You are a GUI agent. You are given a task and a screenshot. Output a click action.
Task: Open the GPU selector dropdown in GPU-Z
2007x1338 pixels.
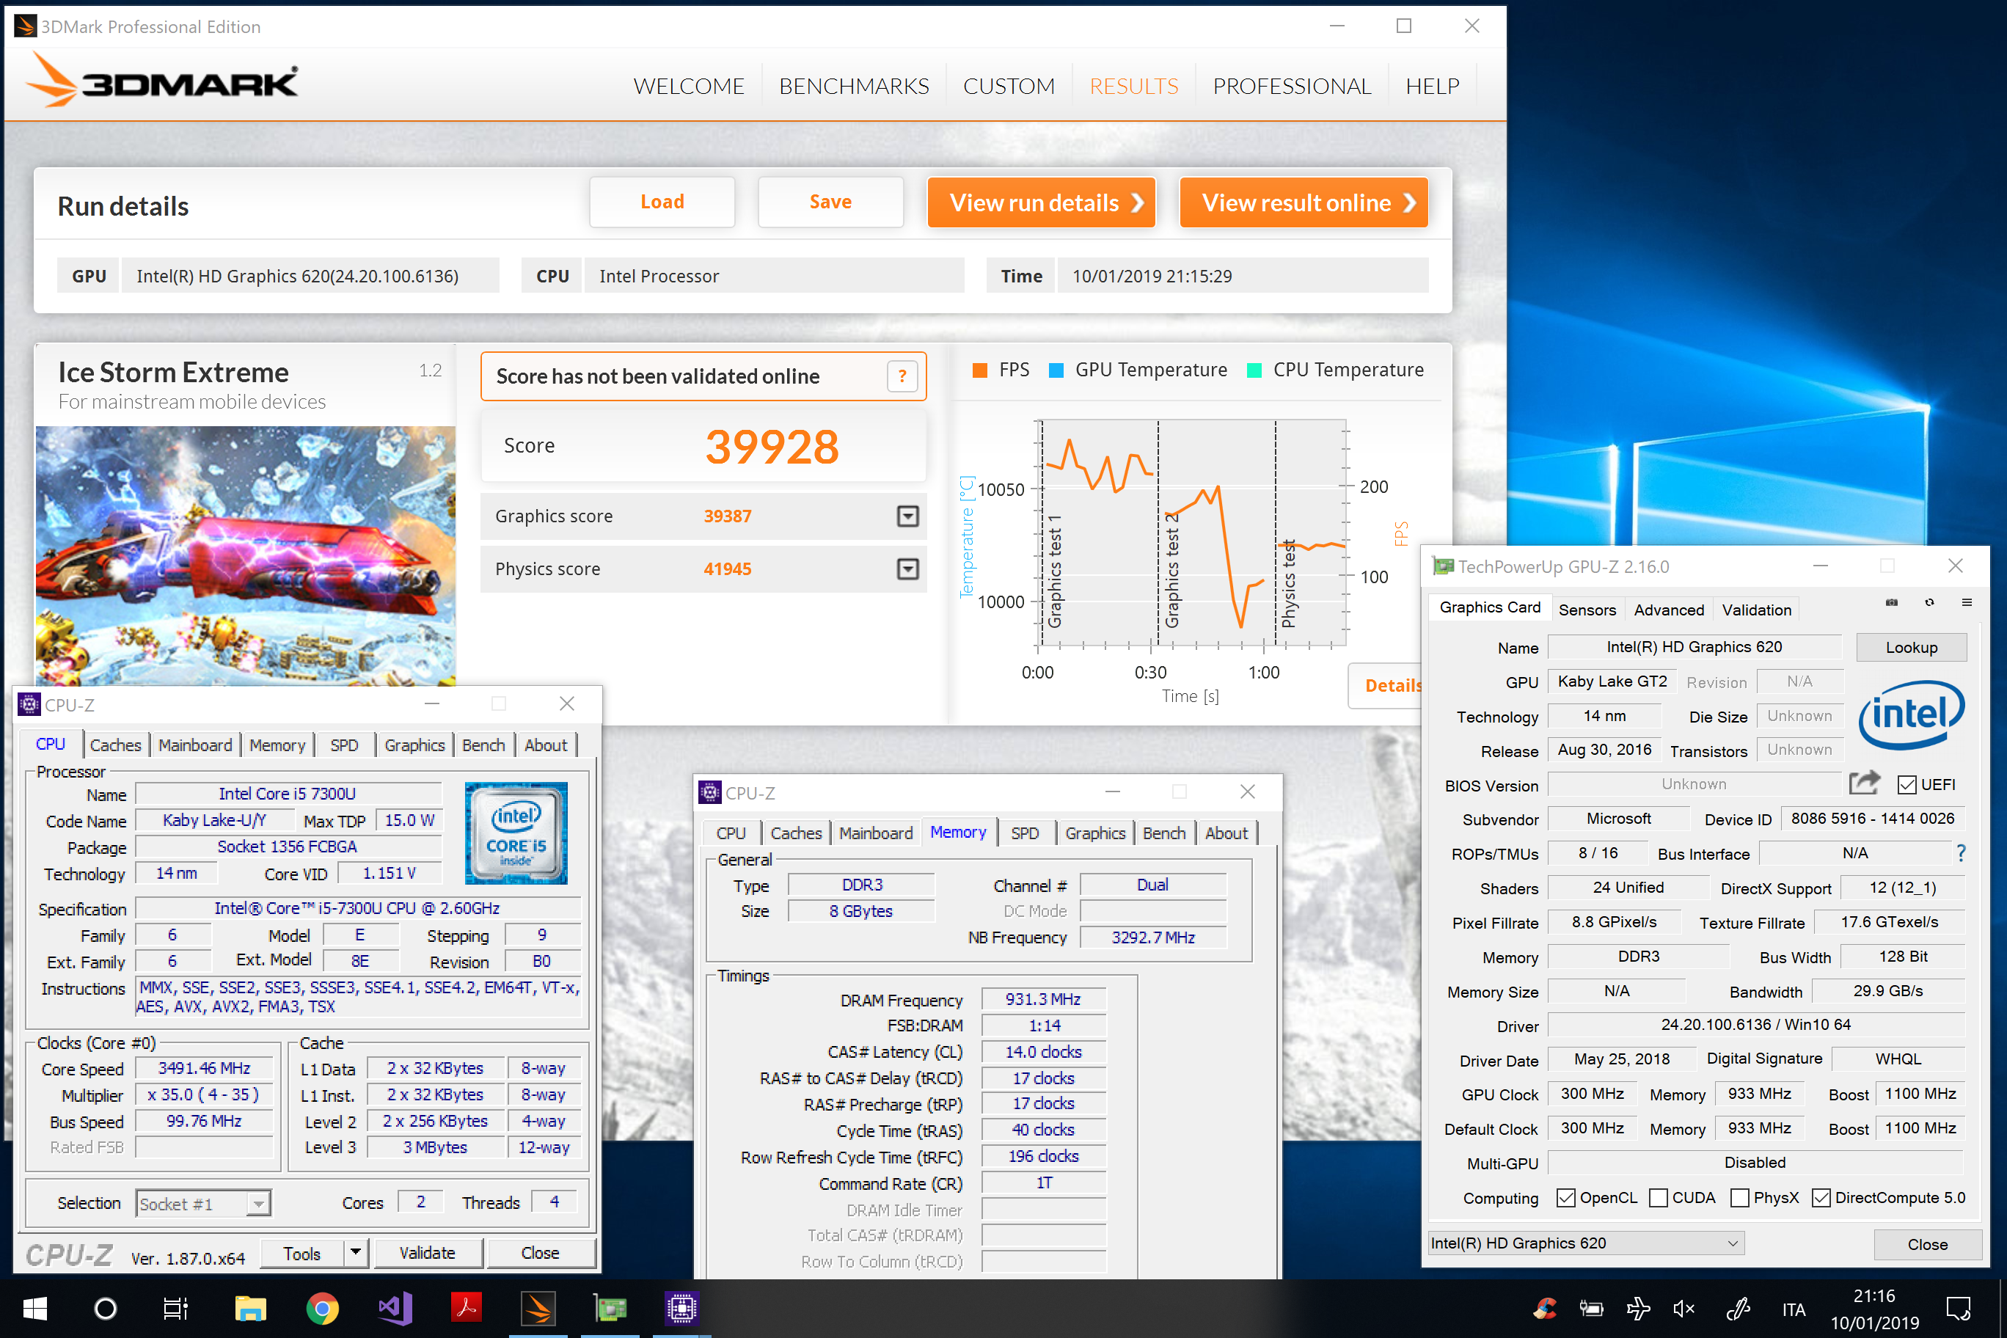point(1585,1243)
